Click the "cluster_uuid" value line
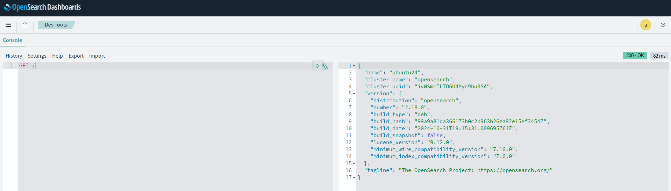Viewport: 671px width, 191px height. [428, 87]
